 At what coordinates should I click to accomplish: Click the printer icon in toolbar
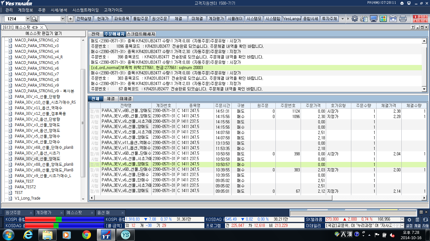[x=403, y=19]
